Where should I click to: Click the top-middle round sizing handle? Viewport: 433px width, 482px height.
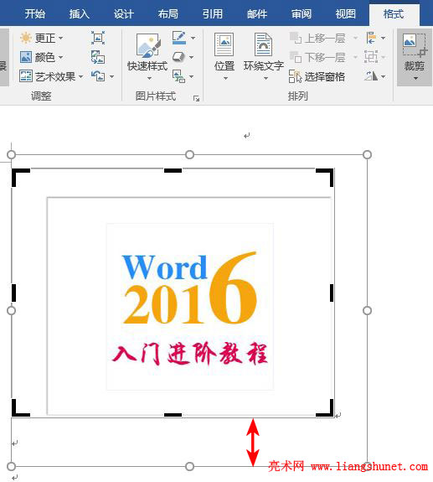click(x=190, y=154)
